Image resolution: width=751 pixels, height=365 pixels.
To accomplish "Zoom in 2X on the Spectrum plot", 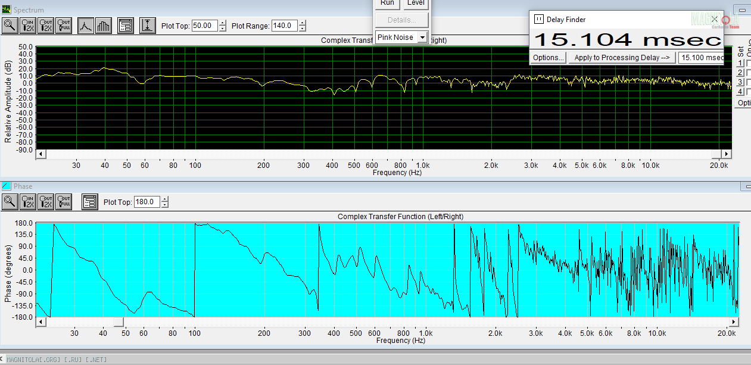I will 28,26.
